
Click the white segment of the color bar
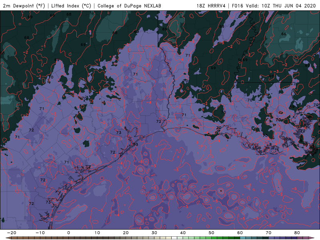[174, 238]
